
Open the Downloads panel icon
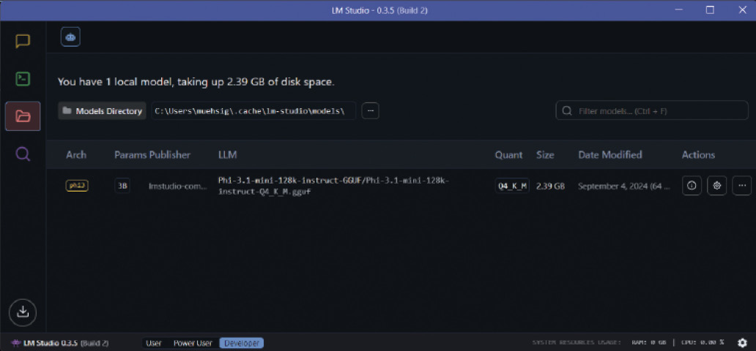(23, 312)
